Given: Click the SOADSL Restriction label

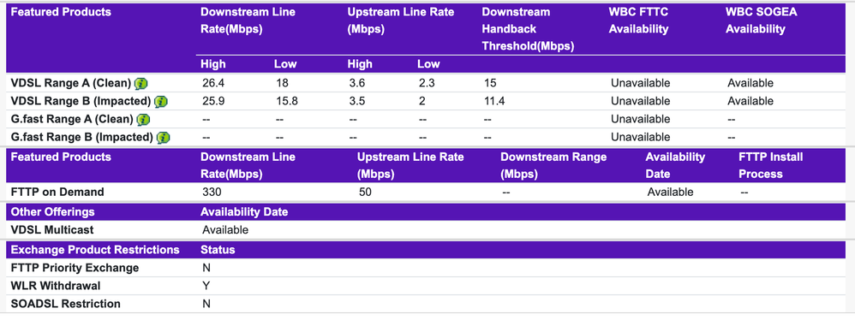Looking at the screenshot, I should pyautogui.click(x=65, y=304).
